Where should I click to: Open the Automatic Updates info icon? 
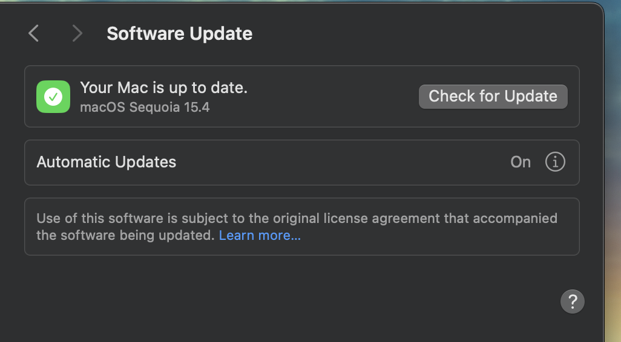[x=555, y=162]
